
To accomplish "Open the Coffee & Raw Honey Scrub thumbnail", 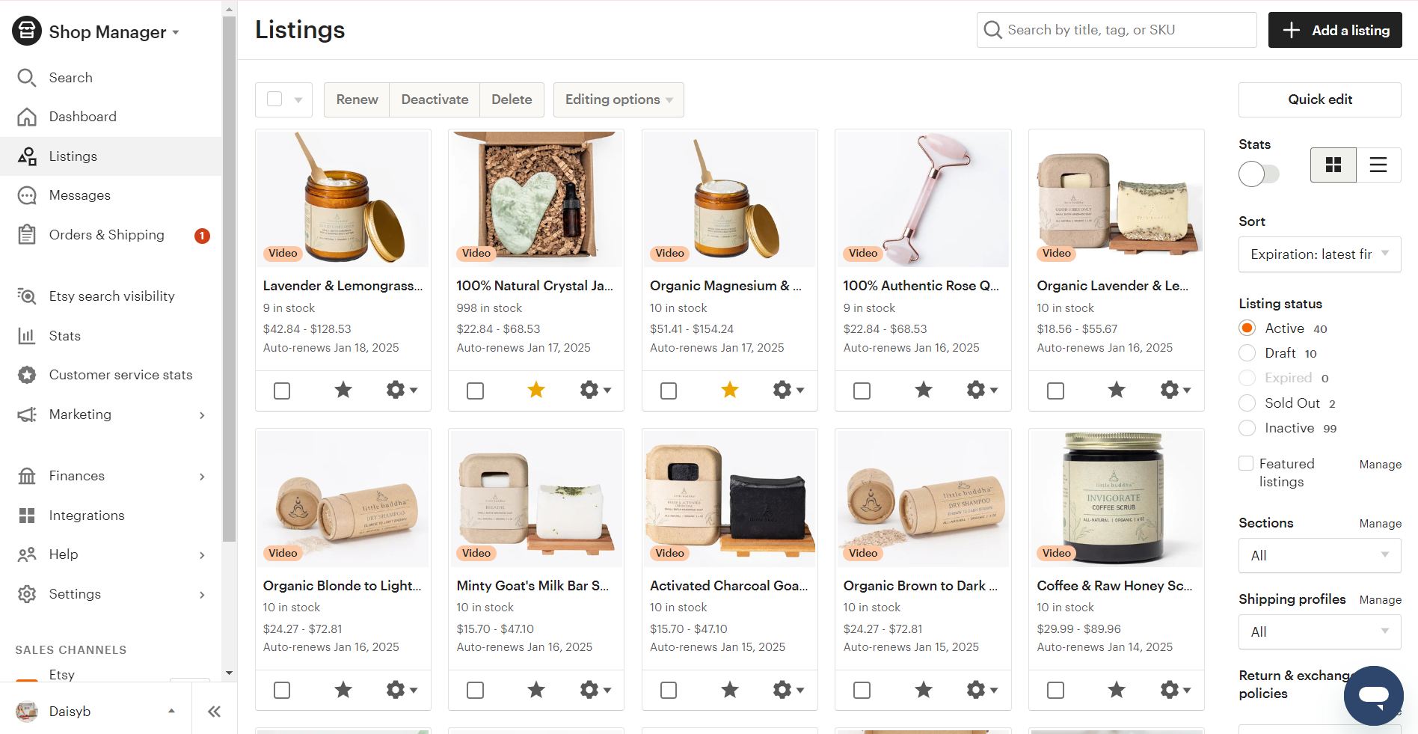I will pos(1116,498).
